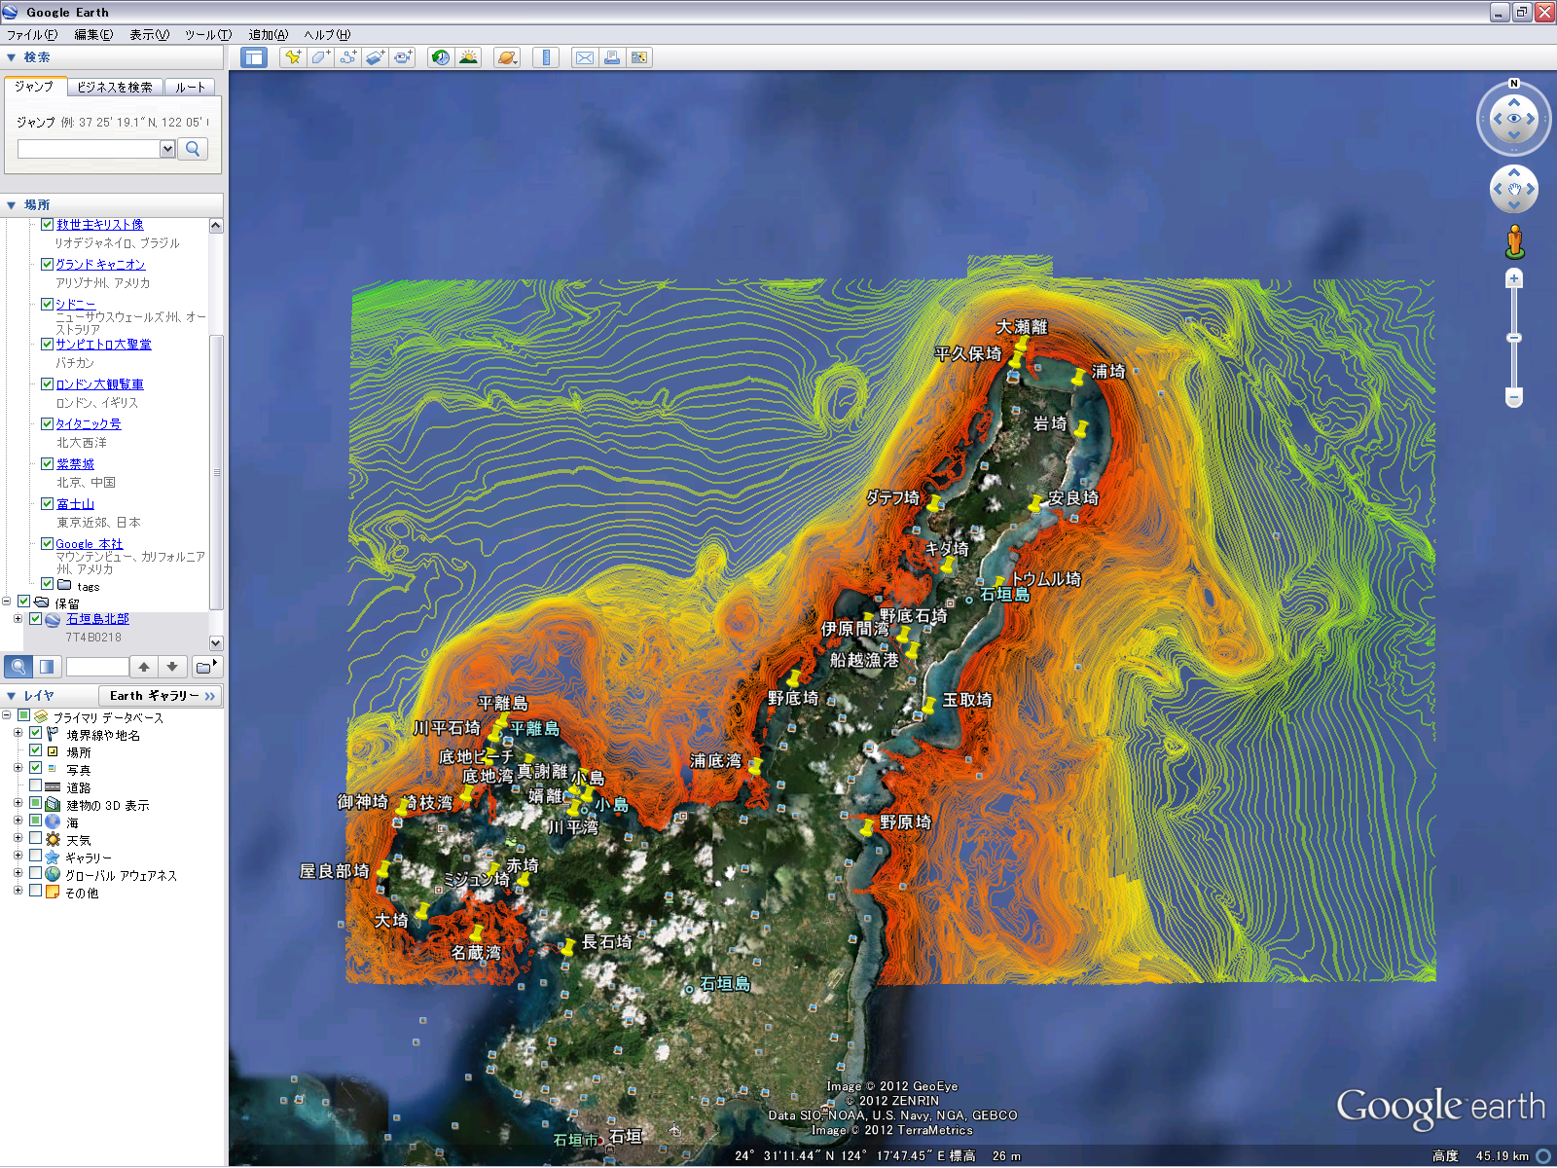1557x1168 pixels.
Task: Open the historical imagery clock tool
Action: [x=441, y=57]
